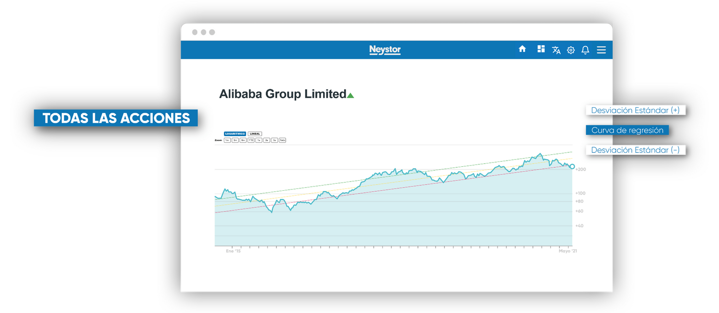Click the Desviación Estándar (+) label
Screen dimensions: 719x313
635,110
